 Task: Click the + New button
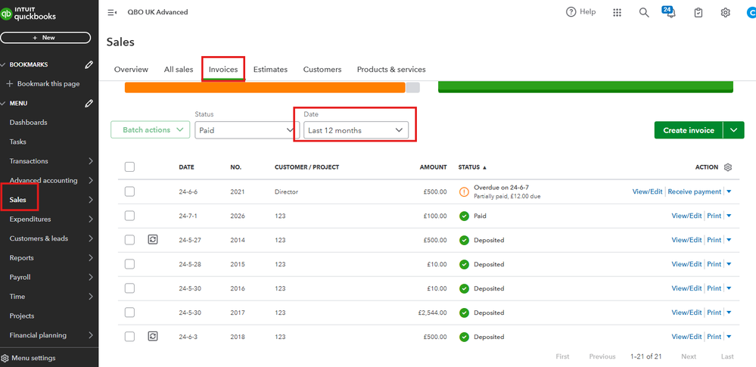pos(45,38)
